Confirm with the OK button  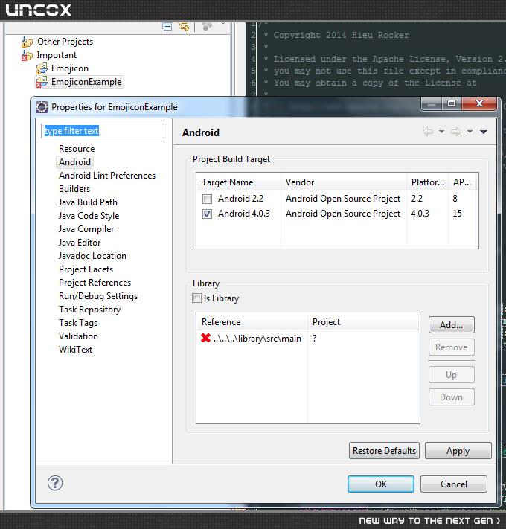tap(381, 484)
